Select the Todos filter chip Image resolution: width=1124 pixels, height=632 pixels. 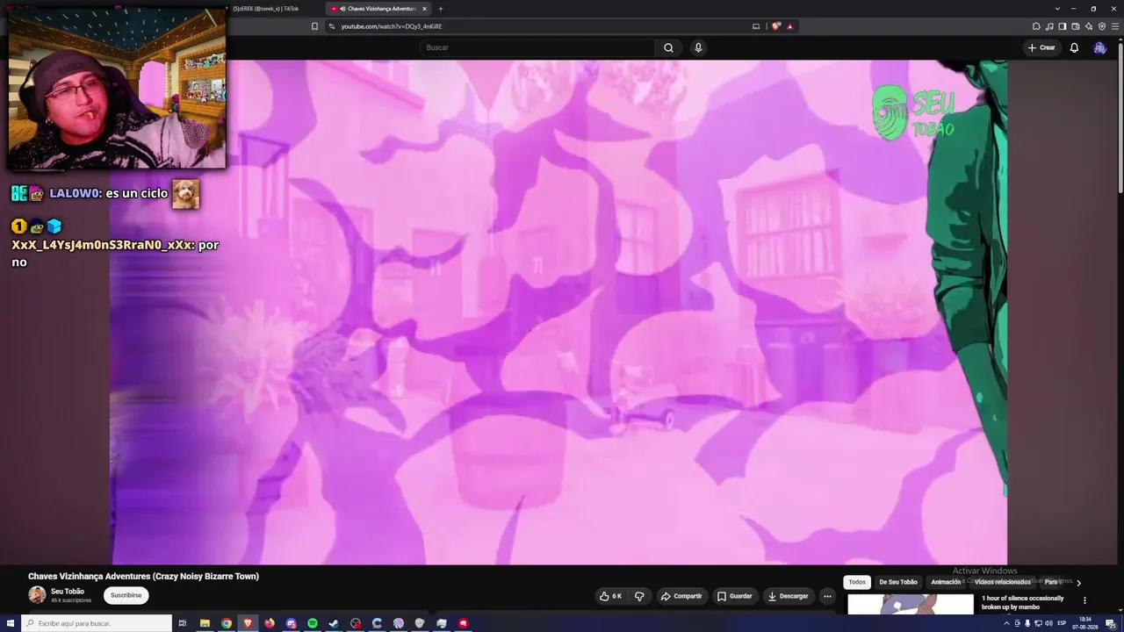(x=857, y=582)
